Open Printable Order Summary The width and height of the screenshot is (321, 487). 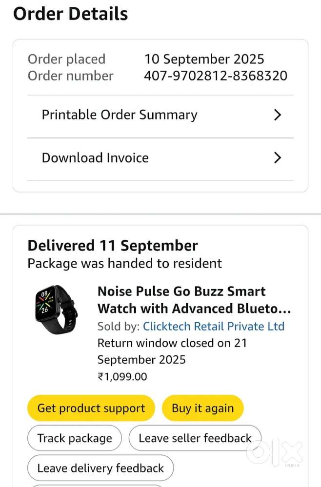point(120,115)
